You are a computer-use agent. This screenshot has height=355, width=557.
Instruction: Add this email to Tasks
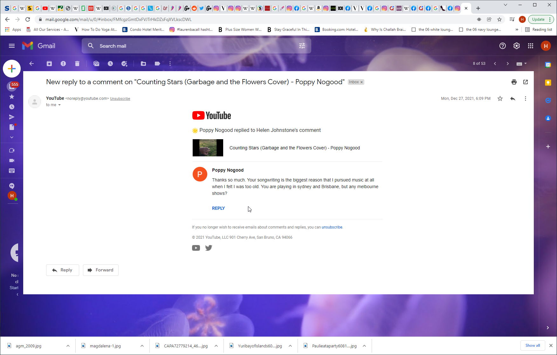point(124,64)
